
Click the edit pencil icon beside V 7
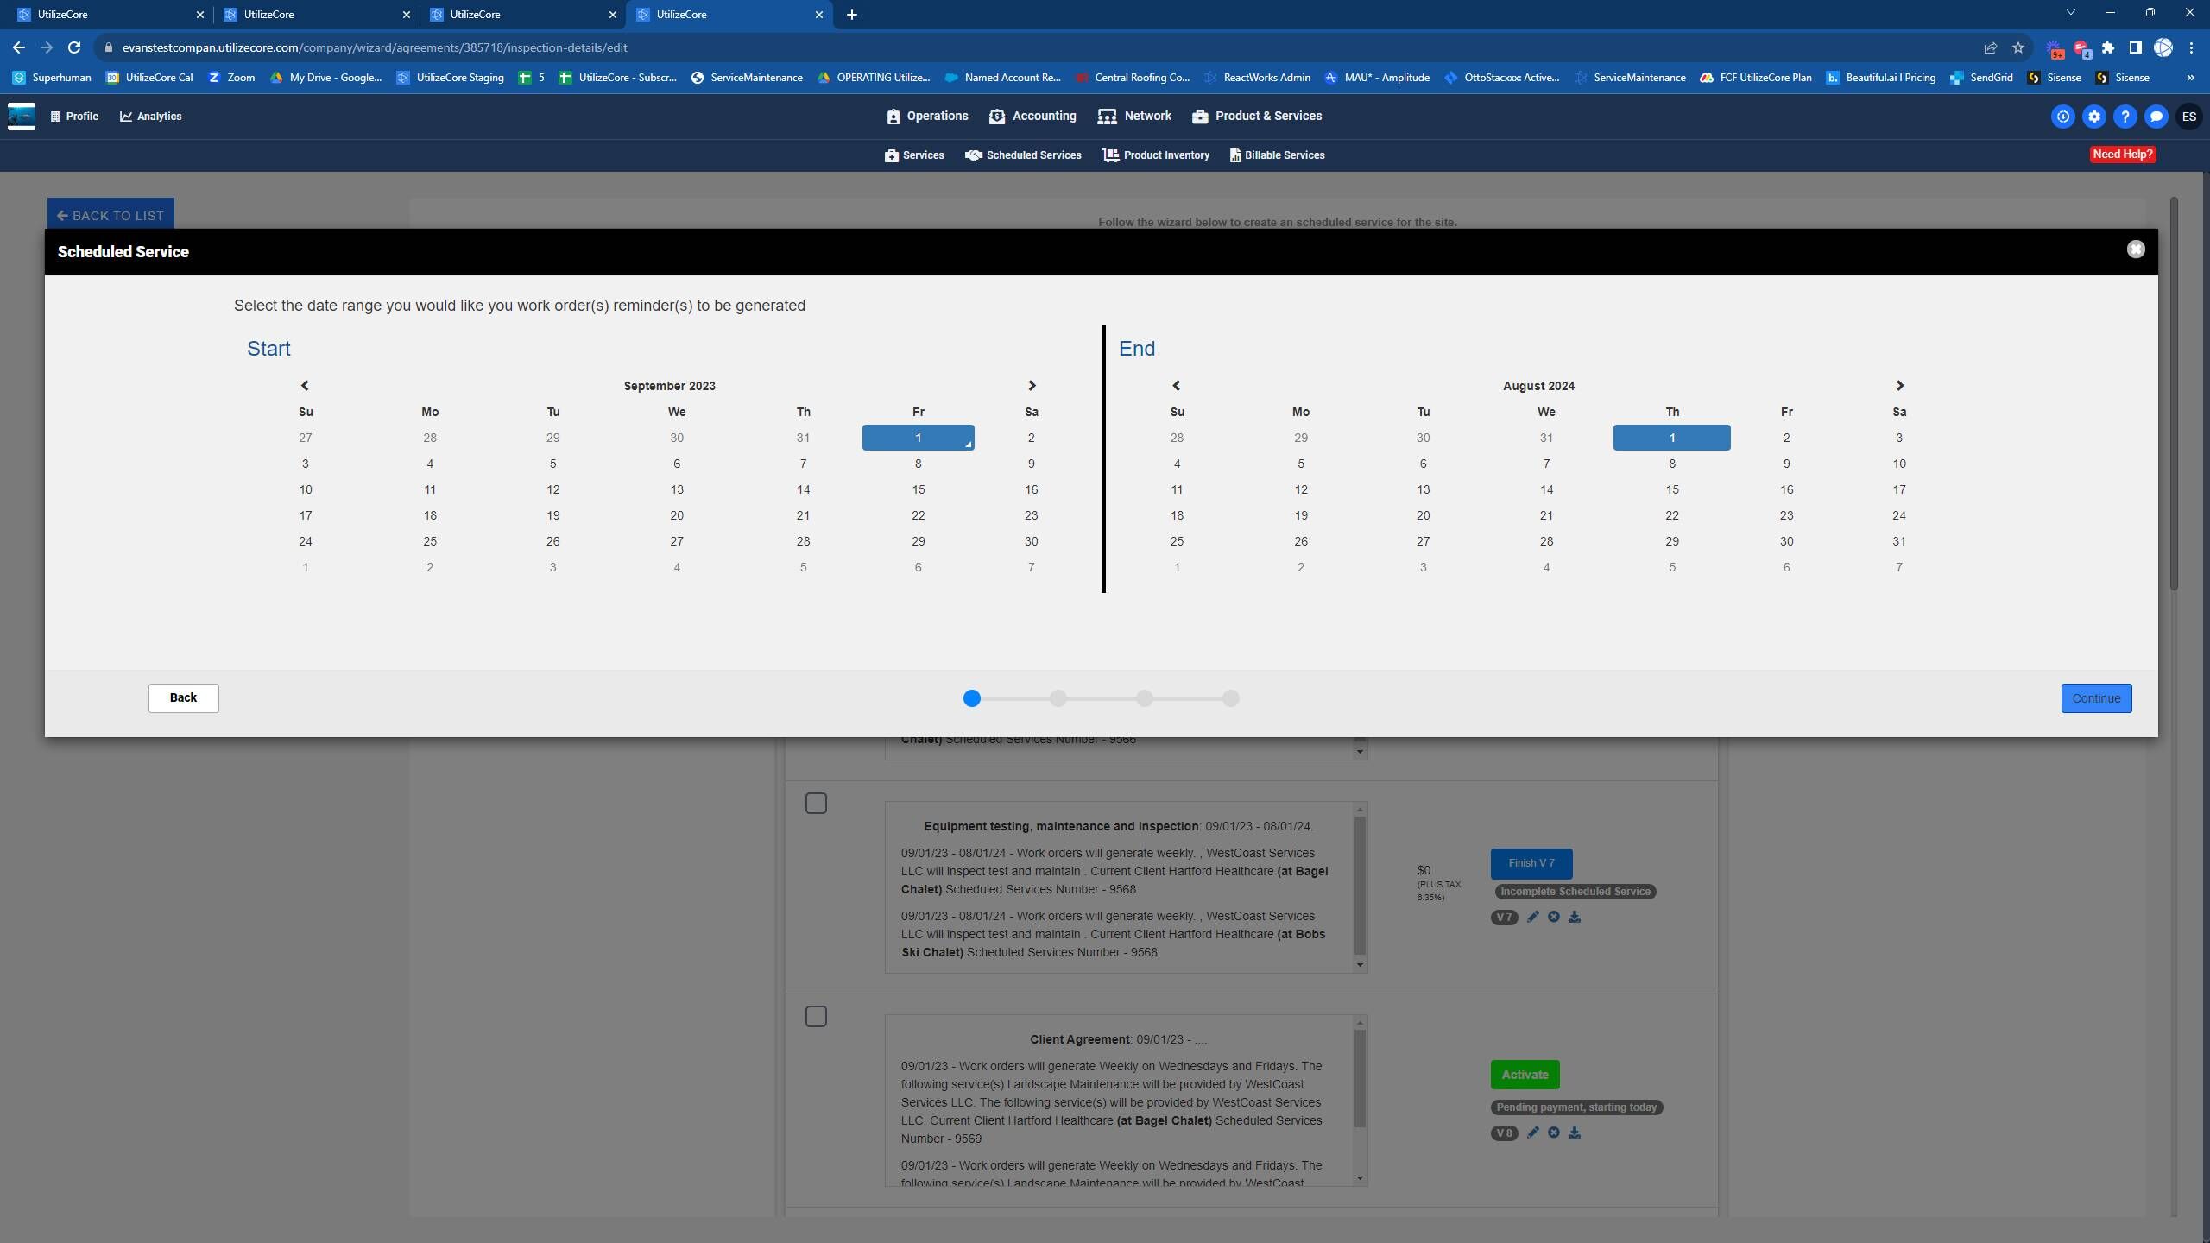click(1532, 917)
